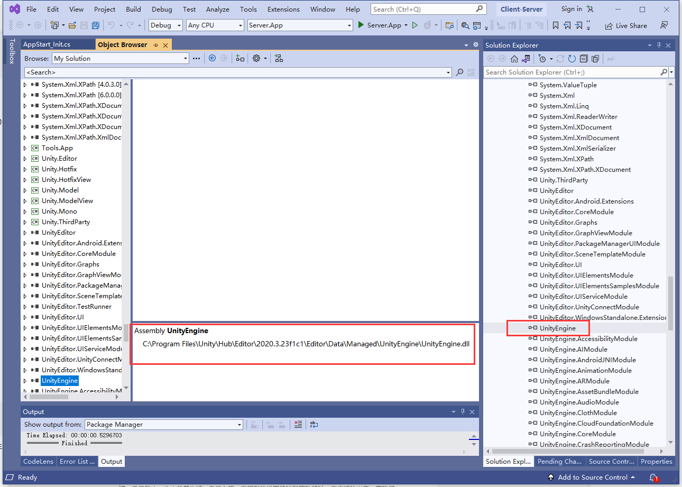Open Object Browser Settings gear
The height and width of the screenshot is (487, 682).
256,58
